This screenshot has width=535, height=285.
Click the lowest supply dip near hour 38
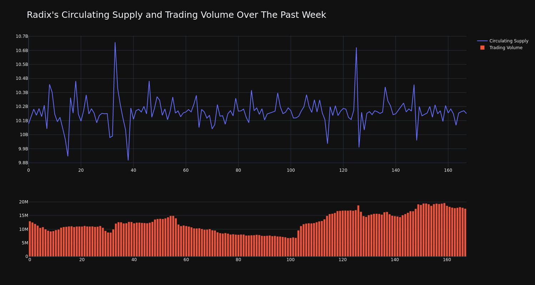128,160
